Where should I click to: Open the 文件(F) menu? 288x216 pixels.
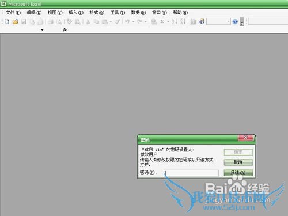click(x=13, y=13)
